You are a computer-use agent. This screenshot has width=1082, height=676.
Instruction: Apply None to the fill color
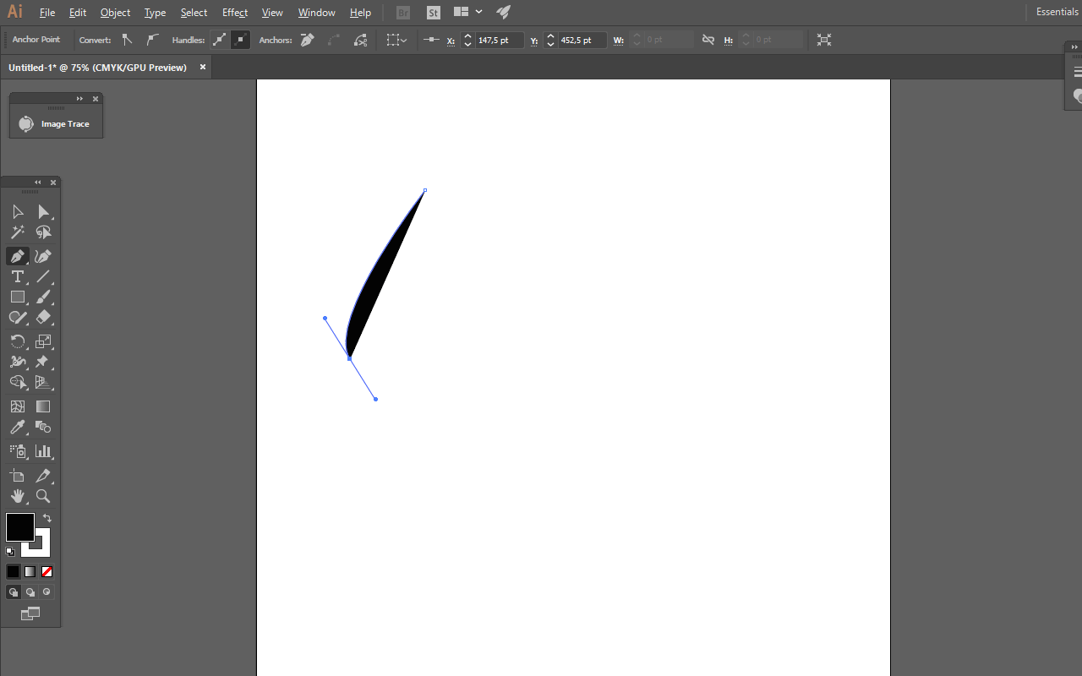46,571
